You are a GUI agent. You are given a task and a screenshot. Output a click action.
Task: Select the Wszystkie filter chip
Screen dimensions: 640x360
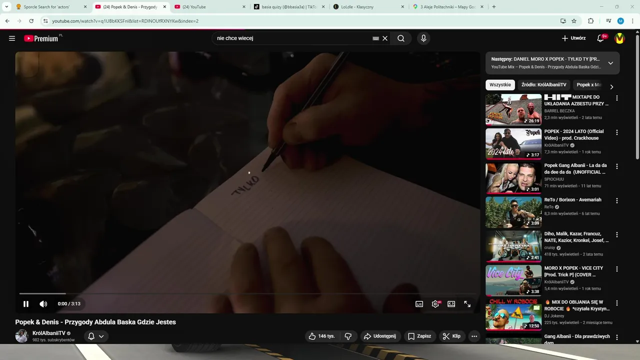tap(500, 85)
